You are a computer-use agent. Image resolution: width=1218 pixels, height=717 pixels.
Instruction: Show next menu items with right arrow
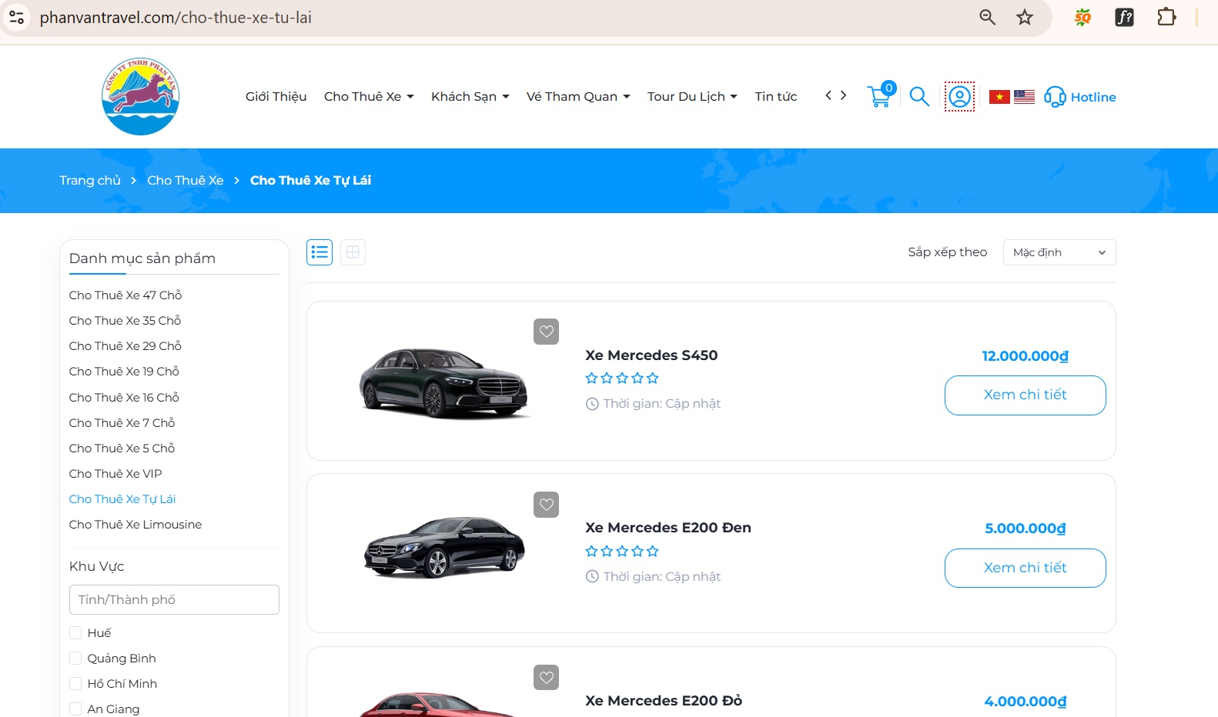(x=844, y=95)
